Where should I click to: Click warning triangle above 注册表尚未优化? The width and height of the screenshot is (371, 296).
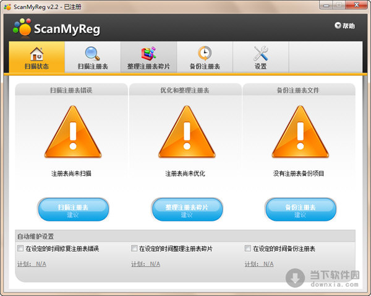[x=187, y=132]
